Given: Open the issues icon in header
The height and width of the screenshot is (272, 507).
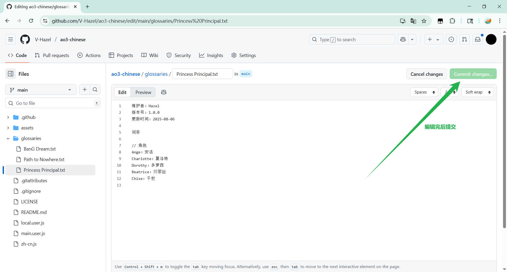Looking at the screenshot, I should 451,39.
